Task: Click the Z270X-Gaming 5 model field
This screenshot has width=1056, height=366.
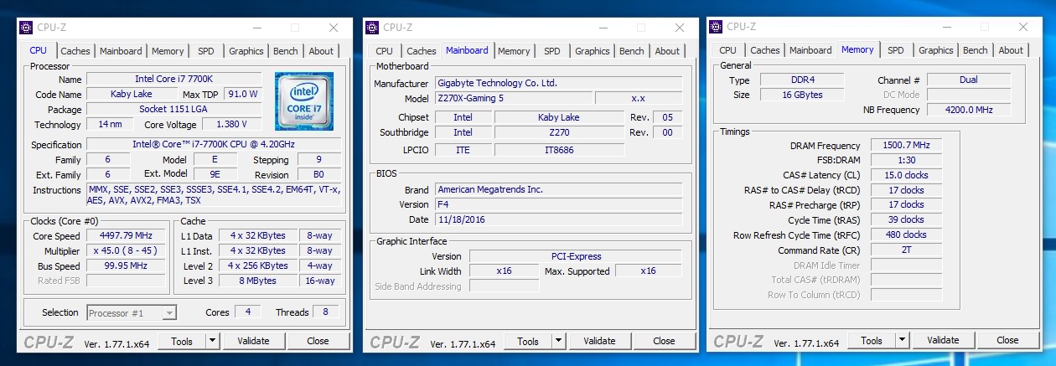Action: tap(512, 98)
